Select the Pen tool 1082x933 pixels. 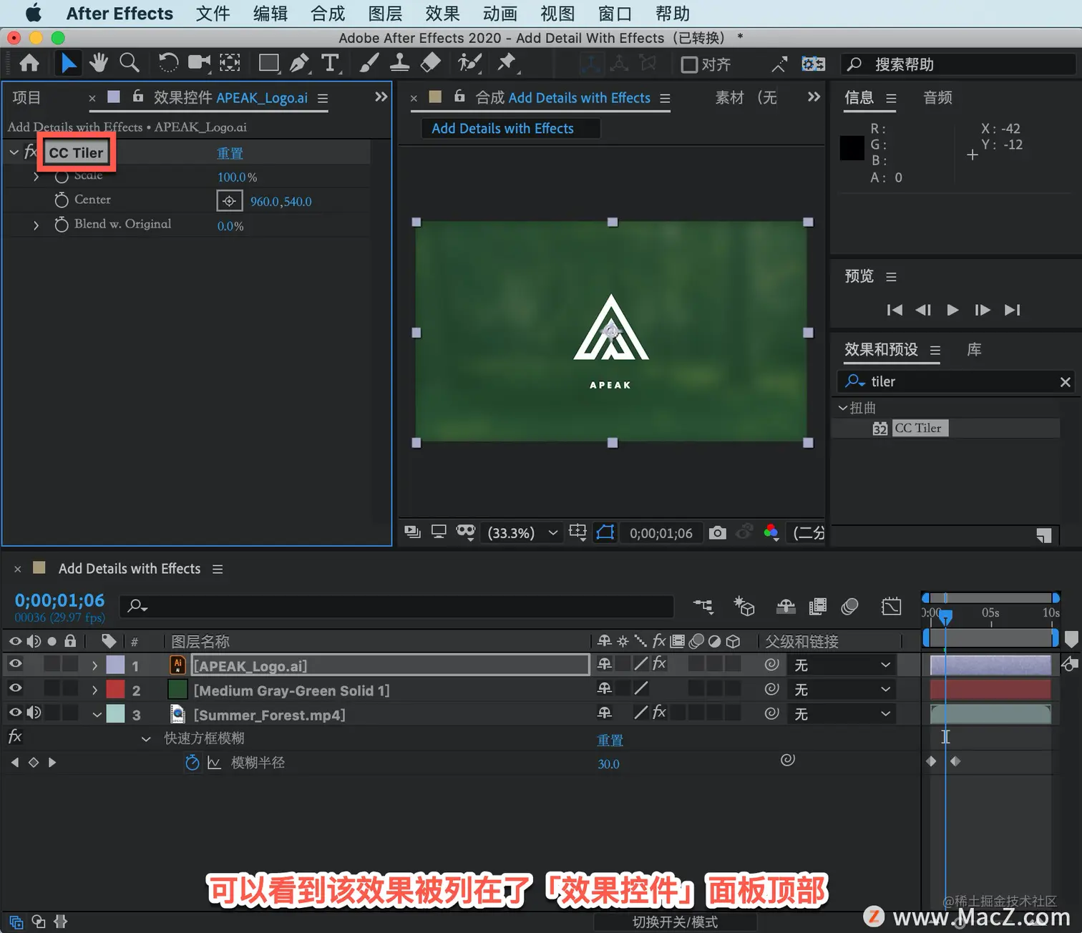click(x=300, y=64)
